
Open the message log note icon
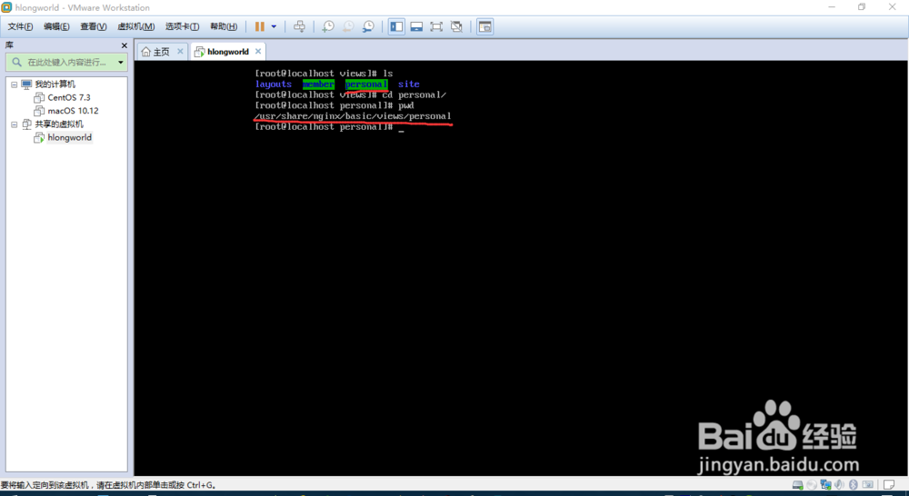coord(889,485)
